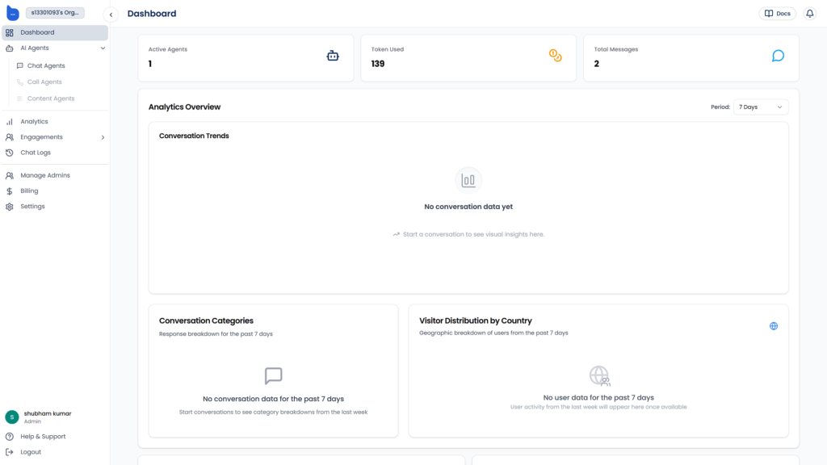
Task: Click the globe icon in Visitor Distribution panel
Action: [x=774, y=326]
